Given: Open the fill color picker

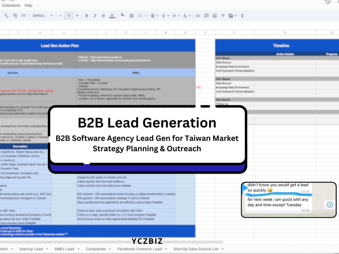Looking at the screenshot, I should click(x=123, y=15).
